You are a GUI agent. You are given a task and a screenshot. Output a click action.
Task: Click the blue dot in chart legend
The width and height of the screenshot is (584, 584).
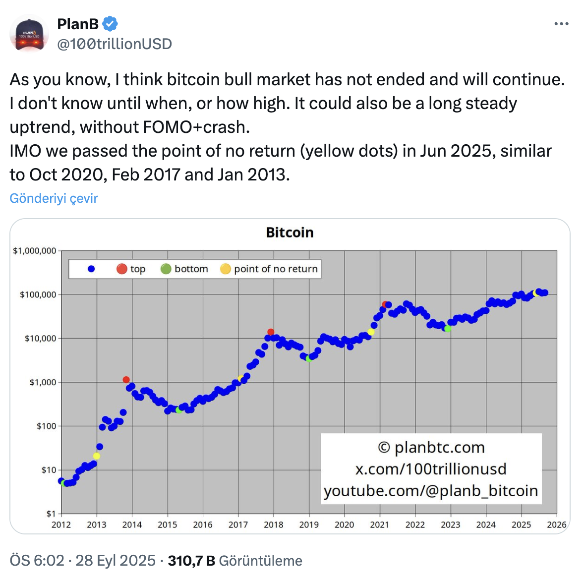point(91,269)
